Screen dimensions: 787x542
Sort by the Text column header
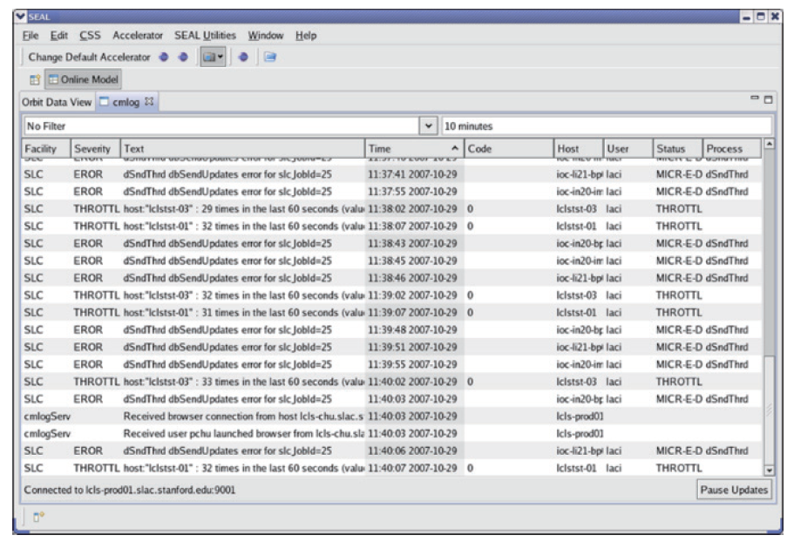242,148
